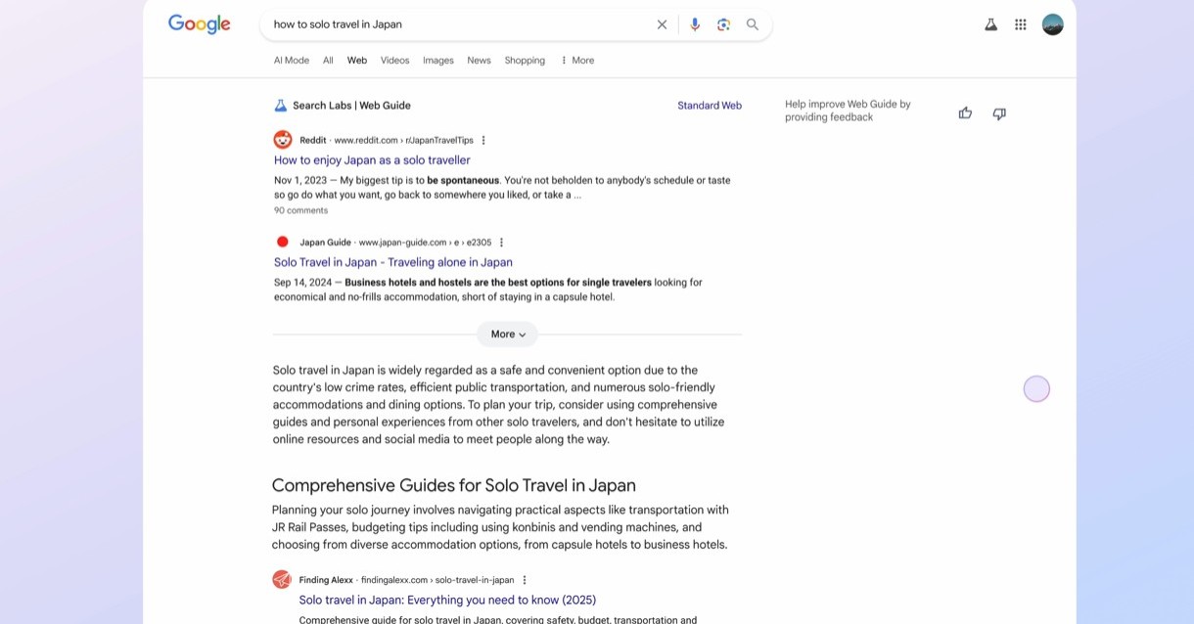Give thumbs down feedback on Web Guide
The image size is (1194, 624).
click(999, 113)
